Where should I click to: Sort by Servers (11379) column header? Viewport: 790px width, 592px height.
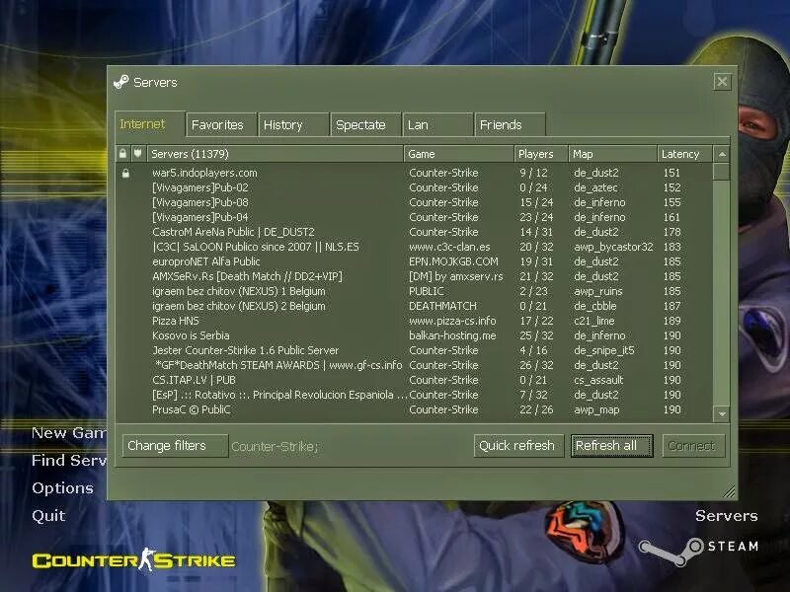point(276,154)
